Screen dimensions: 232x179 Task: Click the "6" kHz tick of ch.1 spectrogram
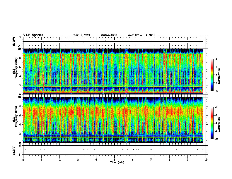[x=21, y=67]
